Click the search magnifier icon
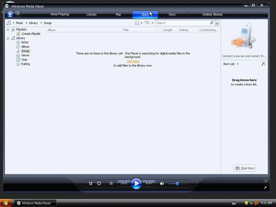The height and width of the screenshot is (207, 276). [212, 23]
